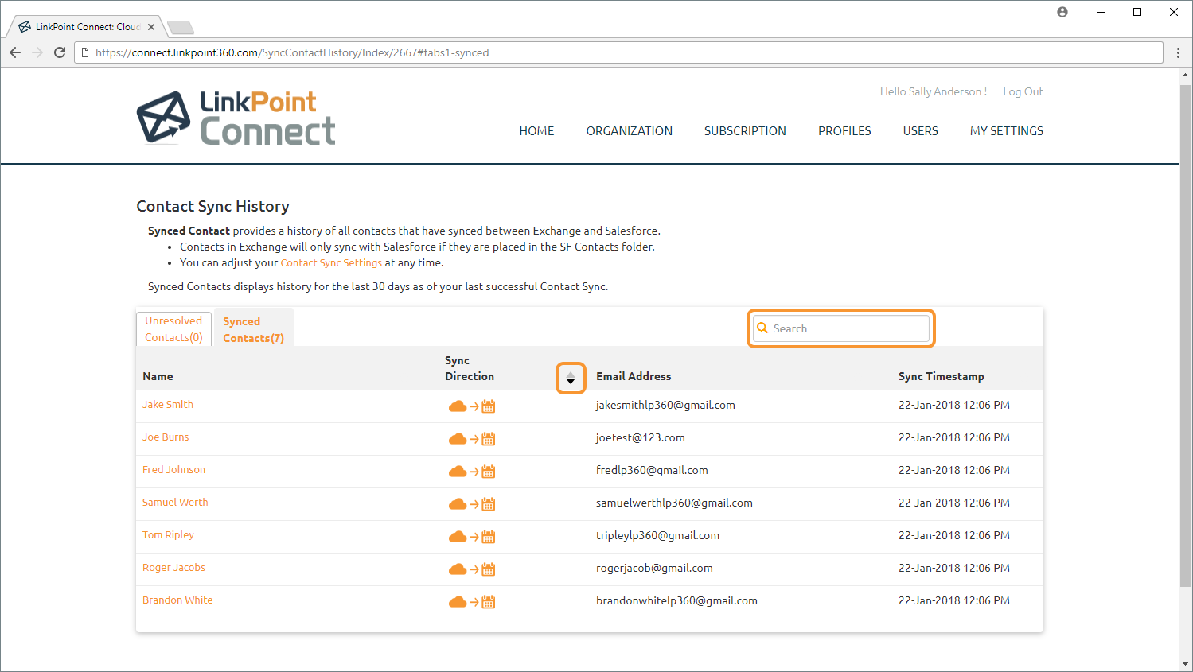
Task: Open the PROFILES menu item
Action: point(844,131)
